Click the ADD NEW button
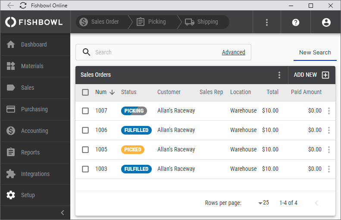Image resolution: width=341 pixels, height=220 pixels. click(x=311, y=75)
